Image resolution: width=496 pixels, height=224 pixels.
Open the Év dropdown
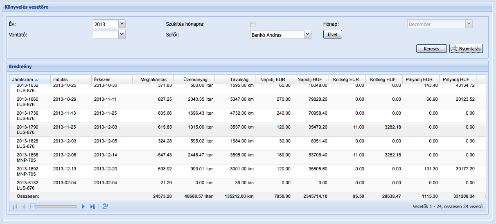pyautogui.click(x=122, y=24)
